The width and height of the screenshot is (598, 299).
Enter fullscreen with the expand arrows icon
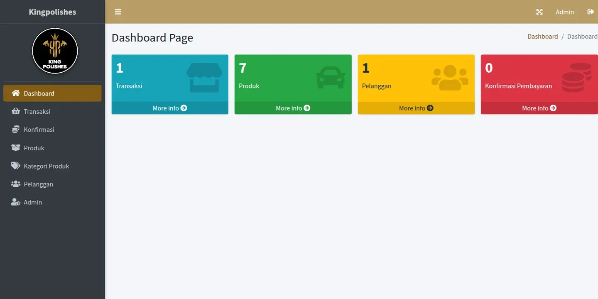click(x=539, y=12)
